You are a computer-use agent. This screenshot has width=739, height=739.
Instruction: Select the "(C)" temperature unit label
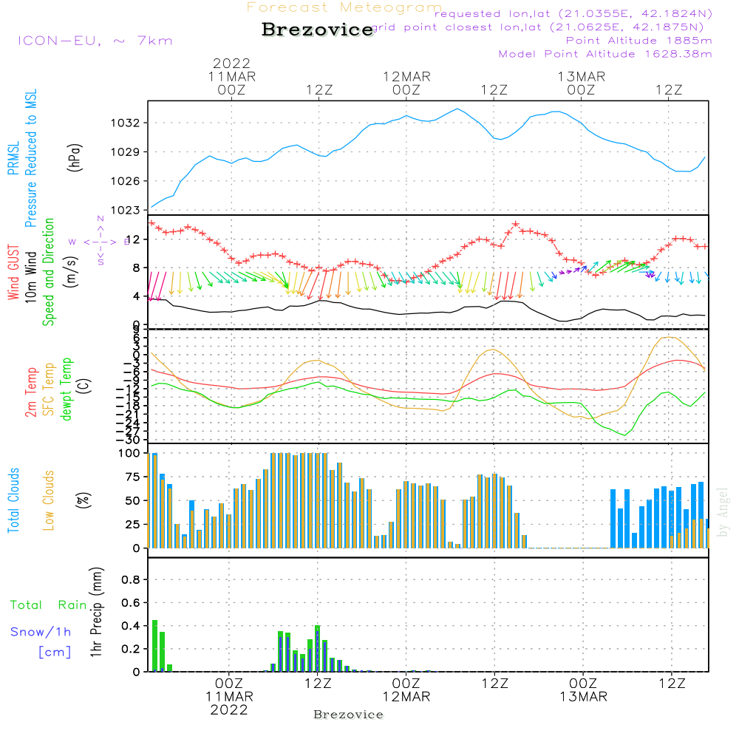pos(84,386)
